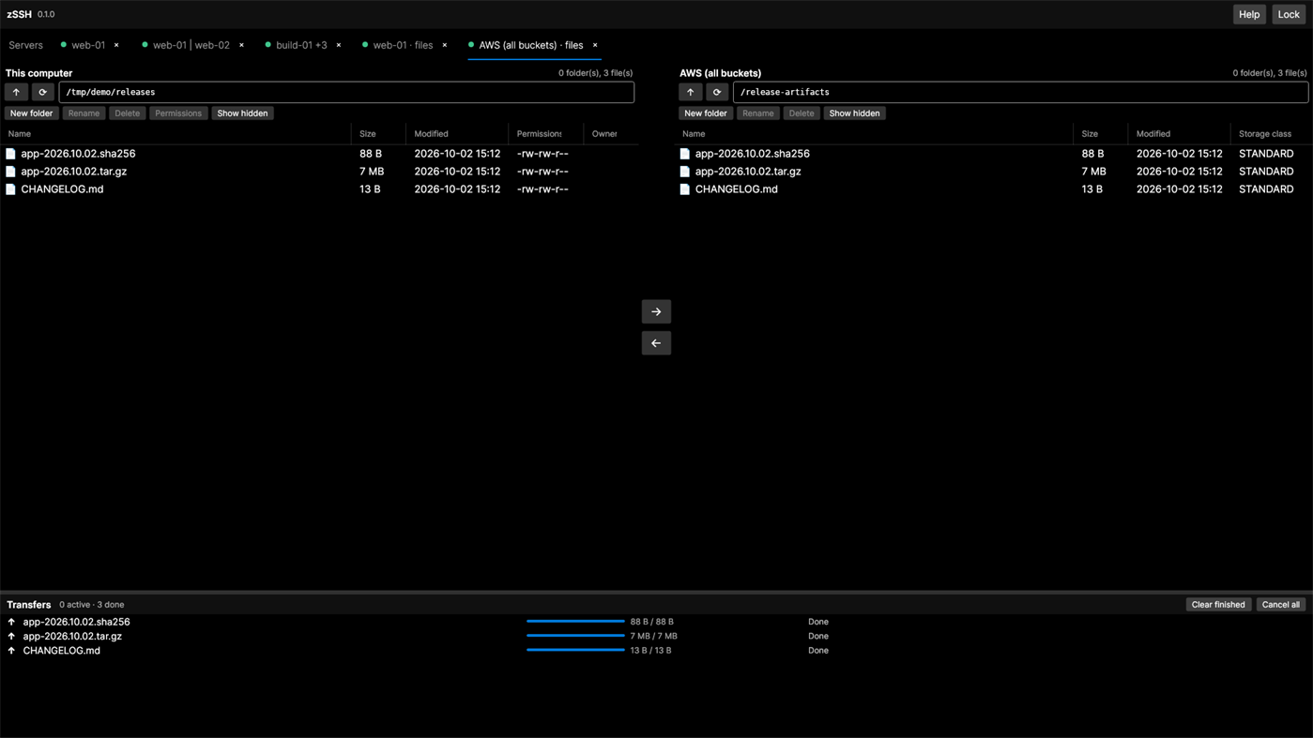
Task: Toggle Show hidden in AWS pane
Action: [x=854, y=113]
